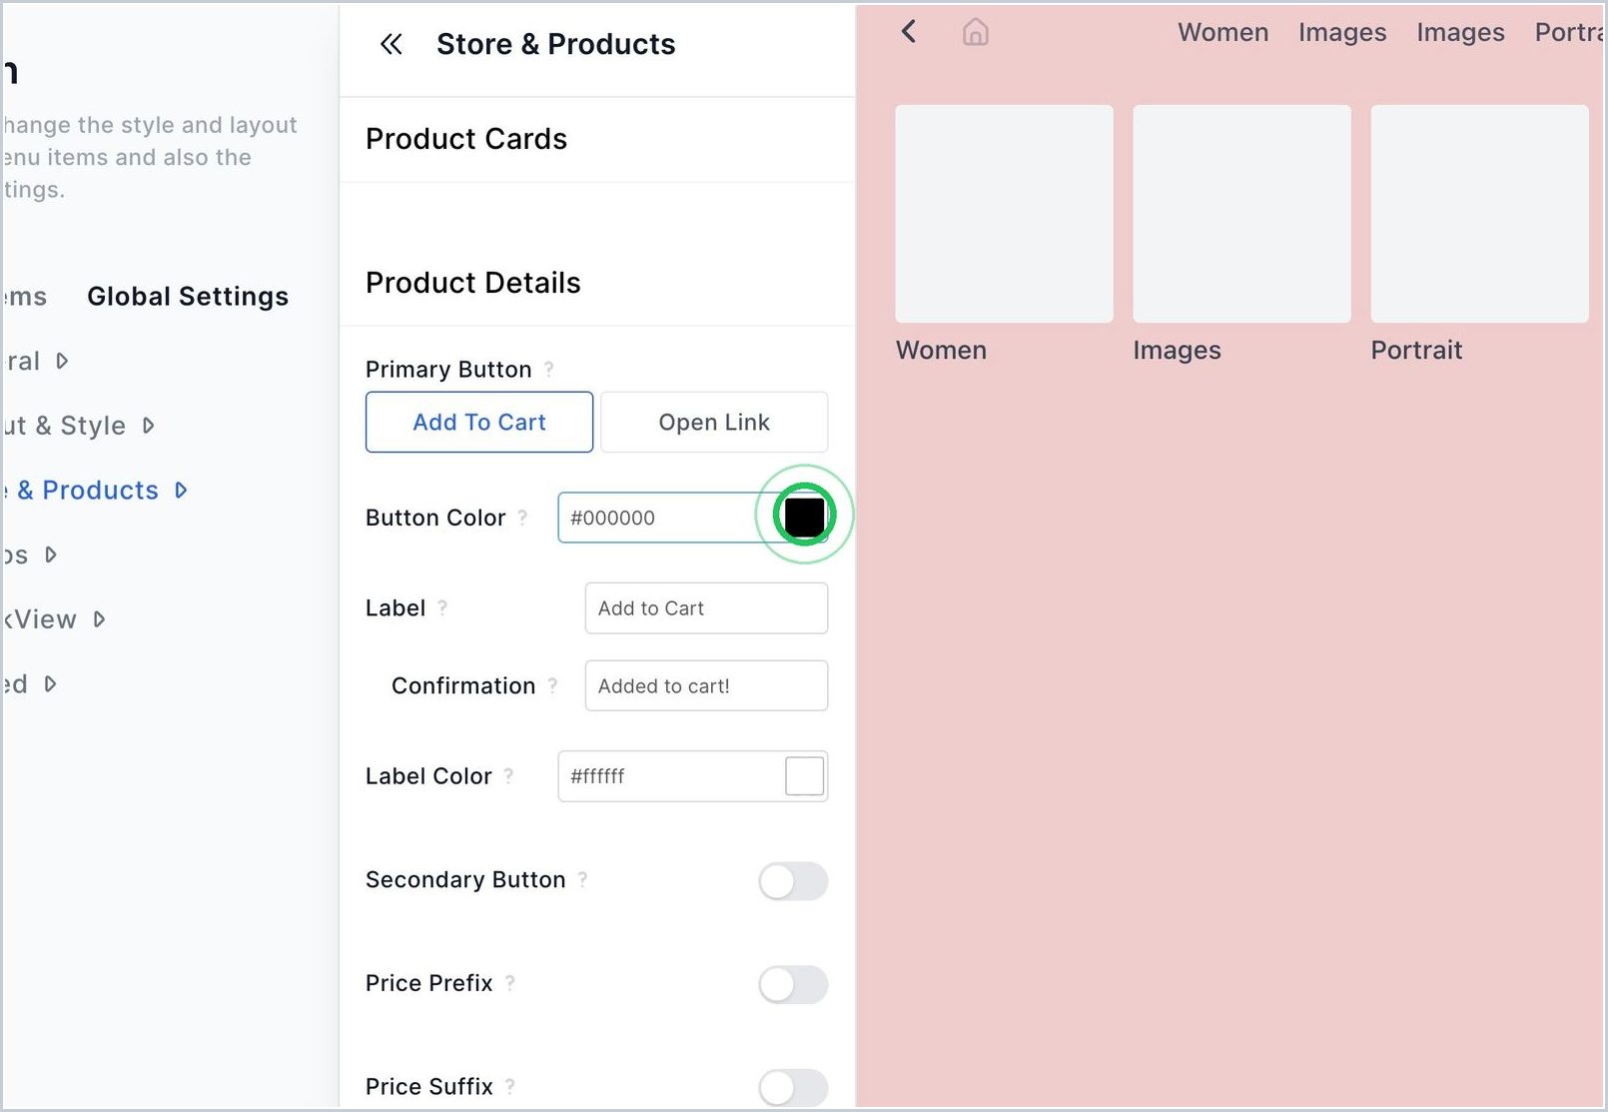Show help for Primary Button
Screen dimensions: 1608x1112
[x=548, y=370]
